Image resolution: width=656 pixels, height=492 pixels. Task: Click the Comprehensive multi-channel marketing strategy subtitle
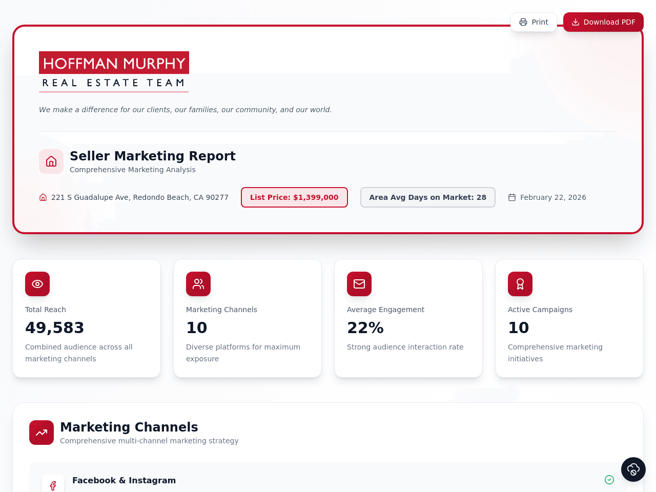tap(149, 441)
